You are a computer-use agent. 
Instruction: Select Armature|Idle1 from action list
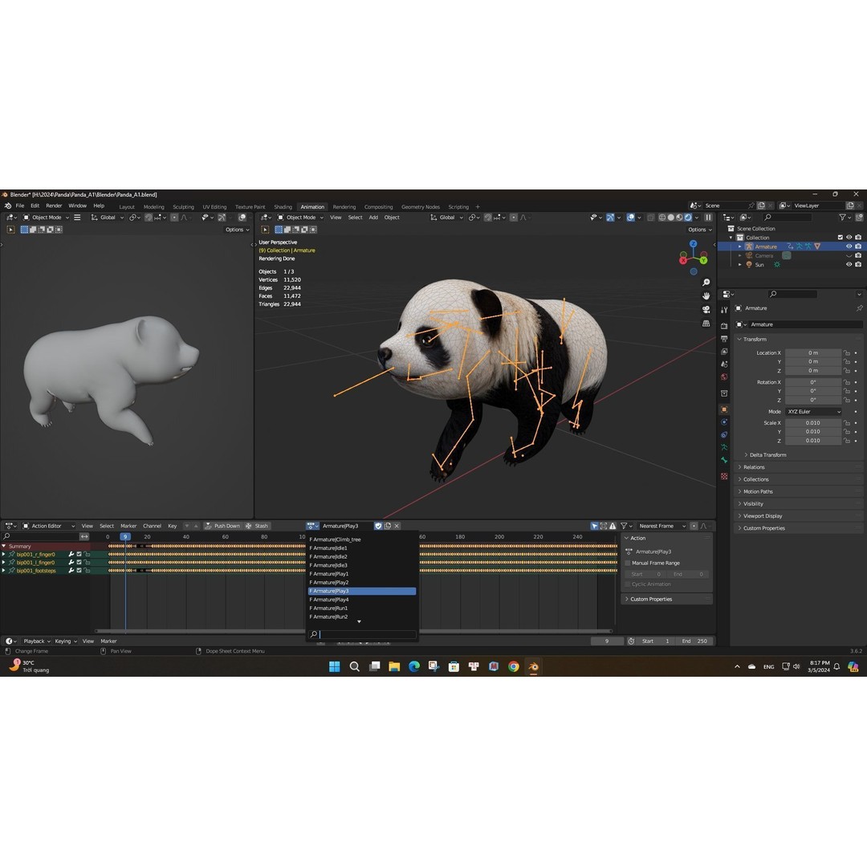coord(362,548)
